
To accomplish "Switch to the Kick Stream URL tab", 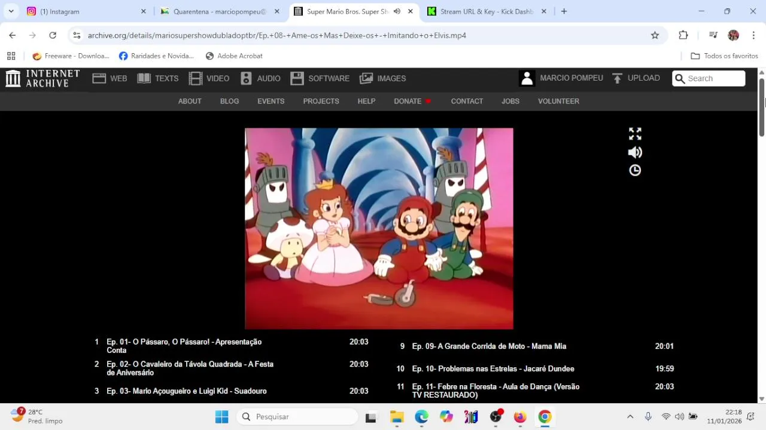I will click(486, 11).
